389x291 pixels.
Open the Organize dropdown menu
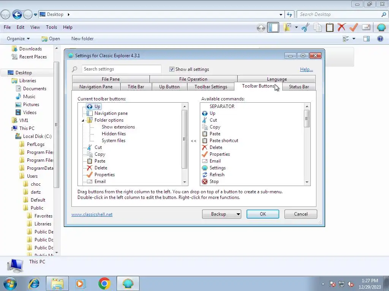pyautogui.click(x=18, y=39)
